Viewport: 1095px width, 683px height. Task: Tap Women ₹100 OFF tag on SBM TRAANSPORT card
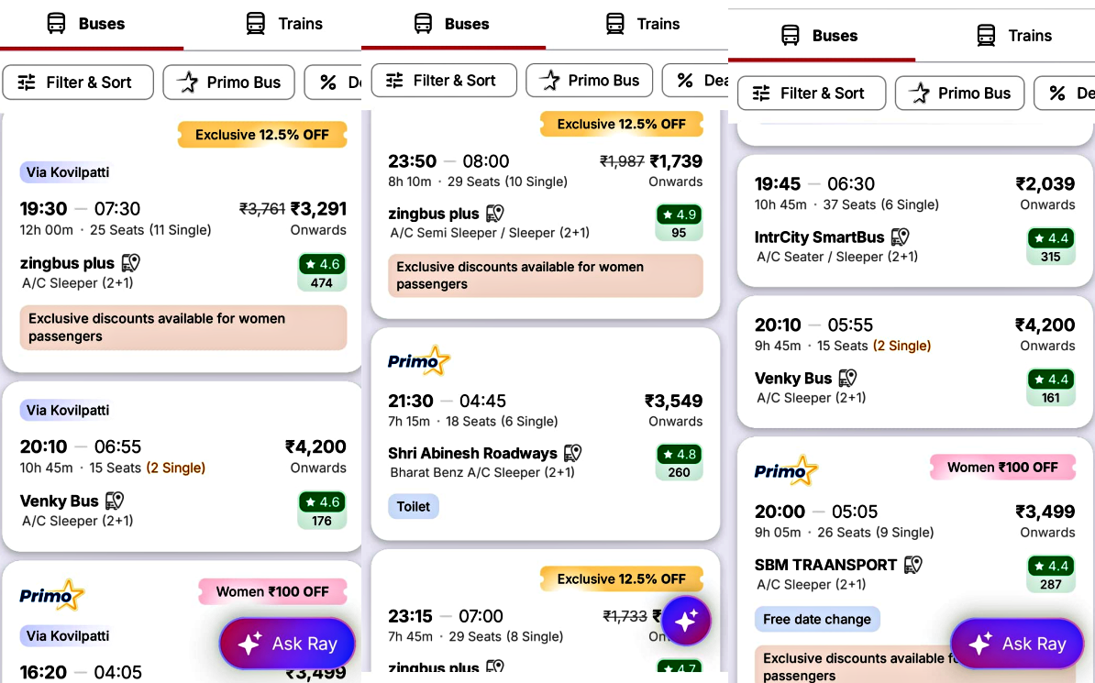(1001, 467)
